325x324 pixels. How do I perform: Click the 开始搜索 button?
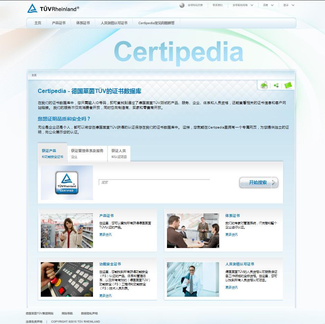[259, 182]
